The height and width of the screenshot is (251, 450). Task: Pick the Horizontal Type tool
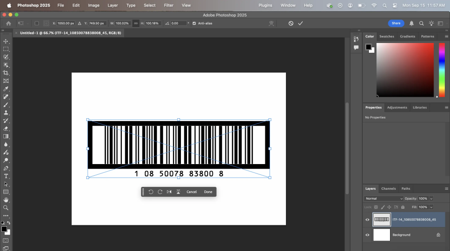[6, 176]
